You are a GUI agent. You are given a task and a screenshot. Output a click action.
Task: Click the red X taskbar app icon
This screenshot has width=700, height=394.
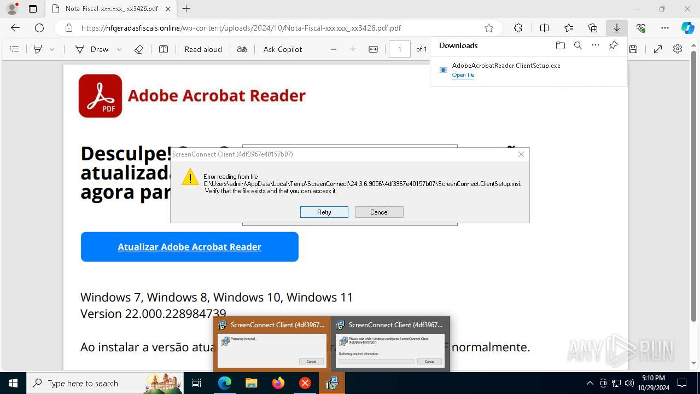305,383
